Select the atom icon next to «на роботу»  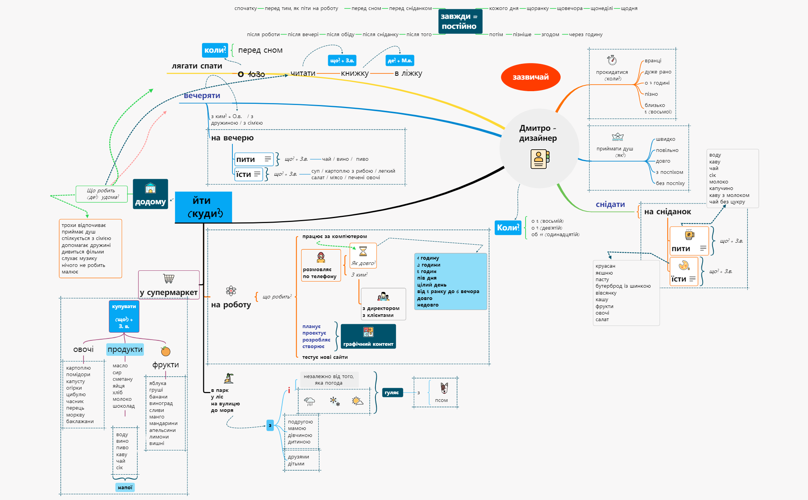click(231, 291)
